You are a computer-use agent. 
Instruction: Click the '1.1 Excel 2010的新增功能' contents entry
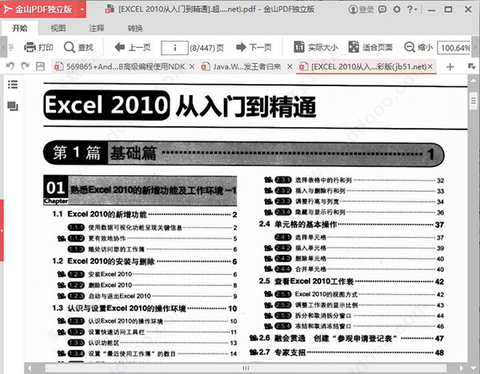(144, 214)
